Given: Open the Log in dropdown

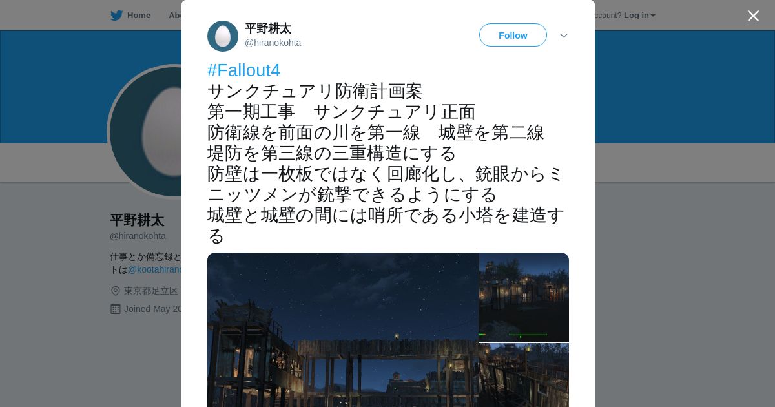Looking at the screenshot, I should (x=639, y=16).
